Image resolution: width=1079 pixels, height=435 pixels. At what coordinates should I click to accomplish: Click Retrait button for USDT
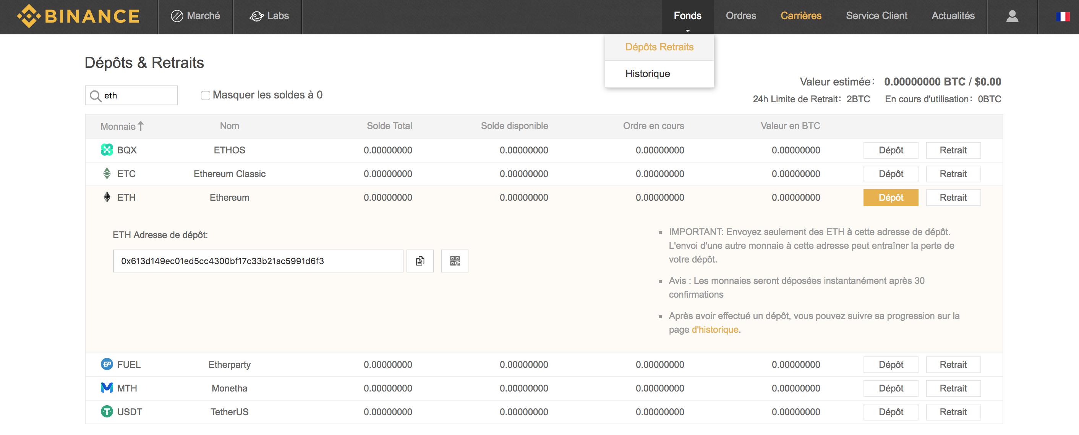[953, 412]
